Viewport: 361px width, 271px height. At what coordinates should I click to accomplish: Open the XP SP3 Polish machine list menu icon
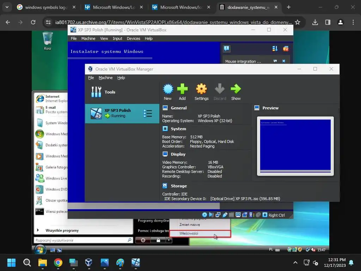pos(148,113)
